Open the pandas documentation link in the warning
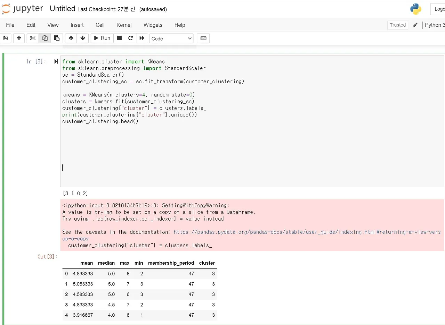Image resolution: width=445 pixels, height=325 pixels. click(251, 235)
